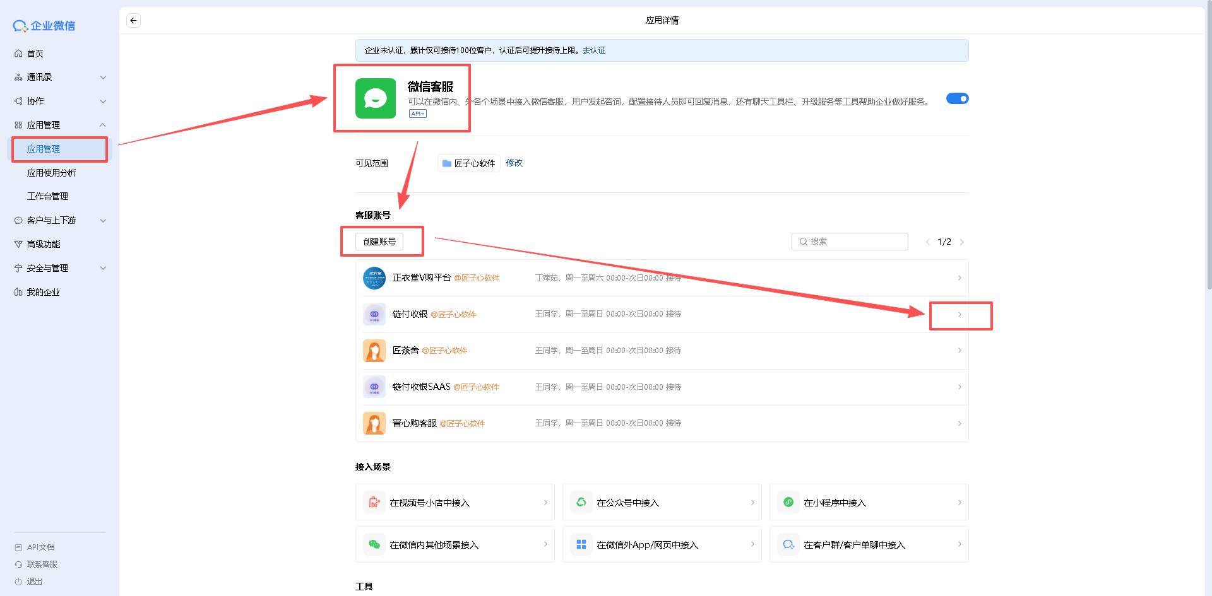Click 退出 to log out
Image resolution: width=1212 pixels, height=596 pixels.
[x=35, y=581]
